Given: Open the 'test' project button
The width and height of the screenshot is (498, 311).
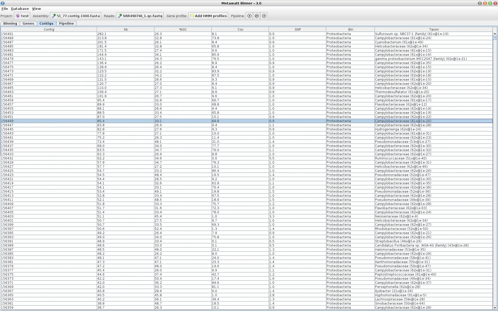Looking at the screenshot, I should pos(22,16).
